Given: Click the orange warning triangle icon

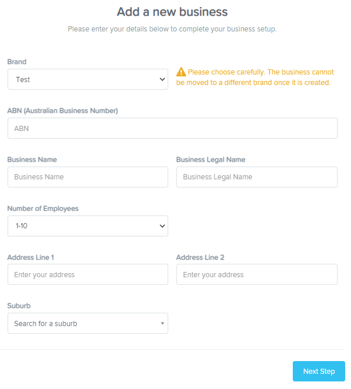Looking at the screenshot, I should [x=181, y=72].
